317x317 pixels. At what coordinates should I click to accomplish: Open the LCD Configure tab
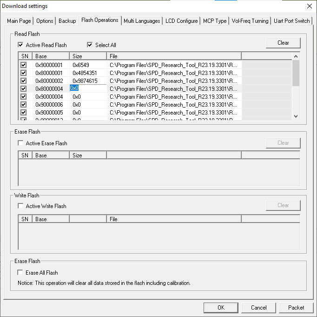click(181, 21)
